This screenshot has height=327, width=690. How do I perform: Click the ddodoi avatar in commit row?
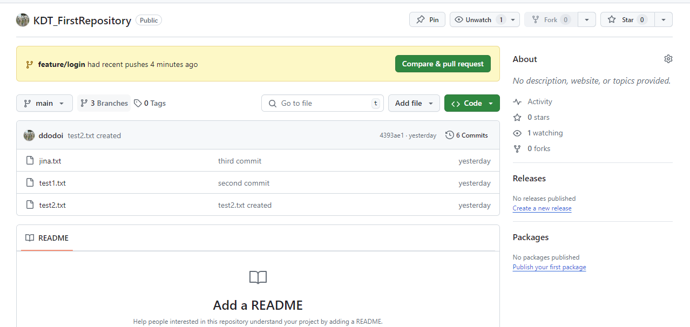[29, 135]
